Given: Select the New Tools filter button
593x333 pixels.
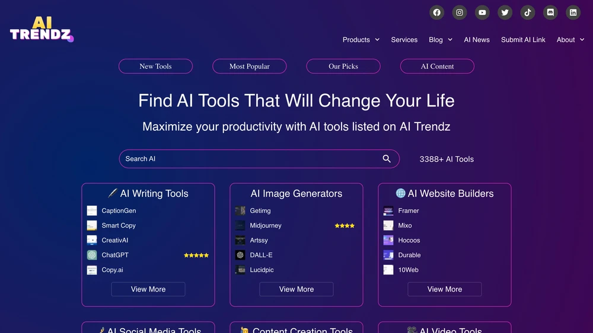Looking at the screenshot, I should coord(155,66).
